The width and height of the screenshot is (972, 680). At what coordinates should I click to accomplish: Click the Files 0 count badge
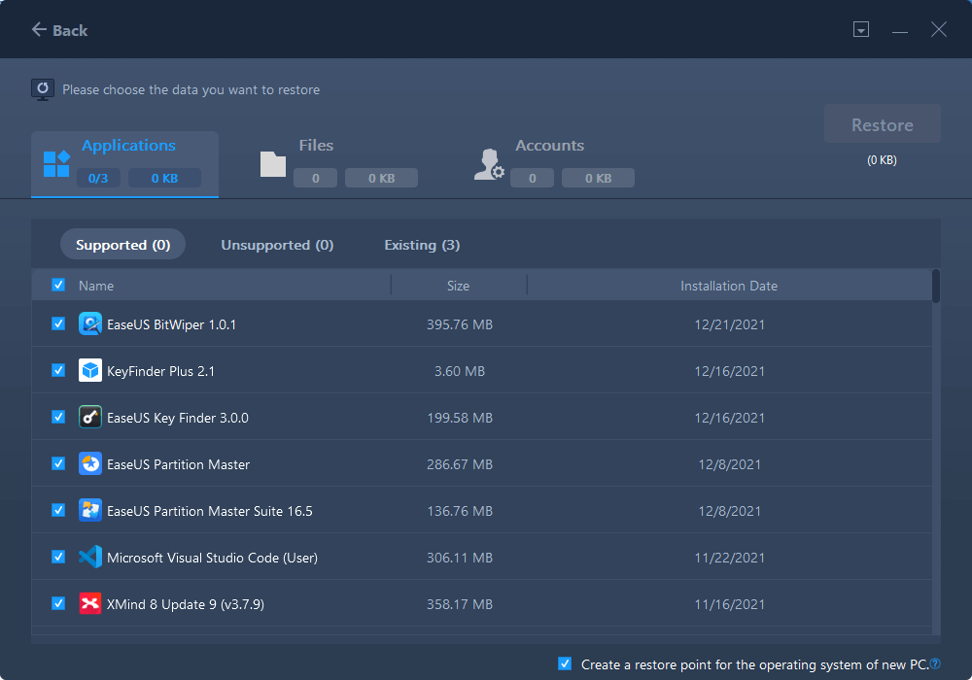pyautogui.click(x=316, y=179)
